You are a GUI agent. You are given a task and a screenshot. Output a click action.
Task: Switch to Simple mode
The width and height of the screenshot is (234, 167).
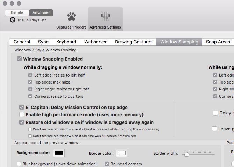coord(17,13)
